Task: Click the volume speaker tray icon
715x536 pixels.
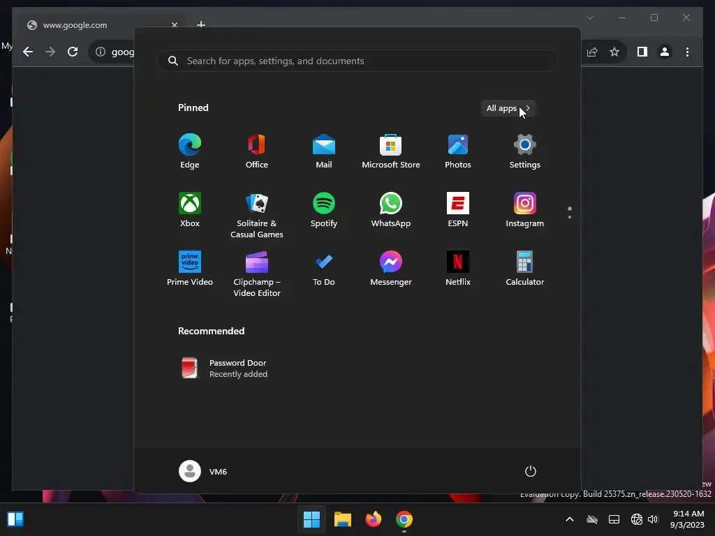Action: click(x=653, y=519)
